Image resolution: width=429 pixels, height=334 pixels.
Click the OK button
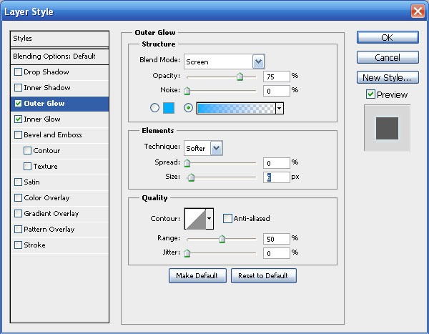387,37
